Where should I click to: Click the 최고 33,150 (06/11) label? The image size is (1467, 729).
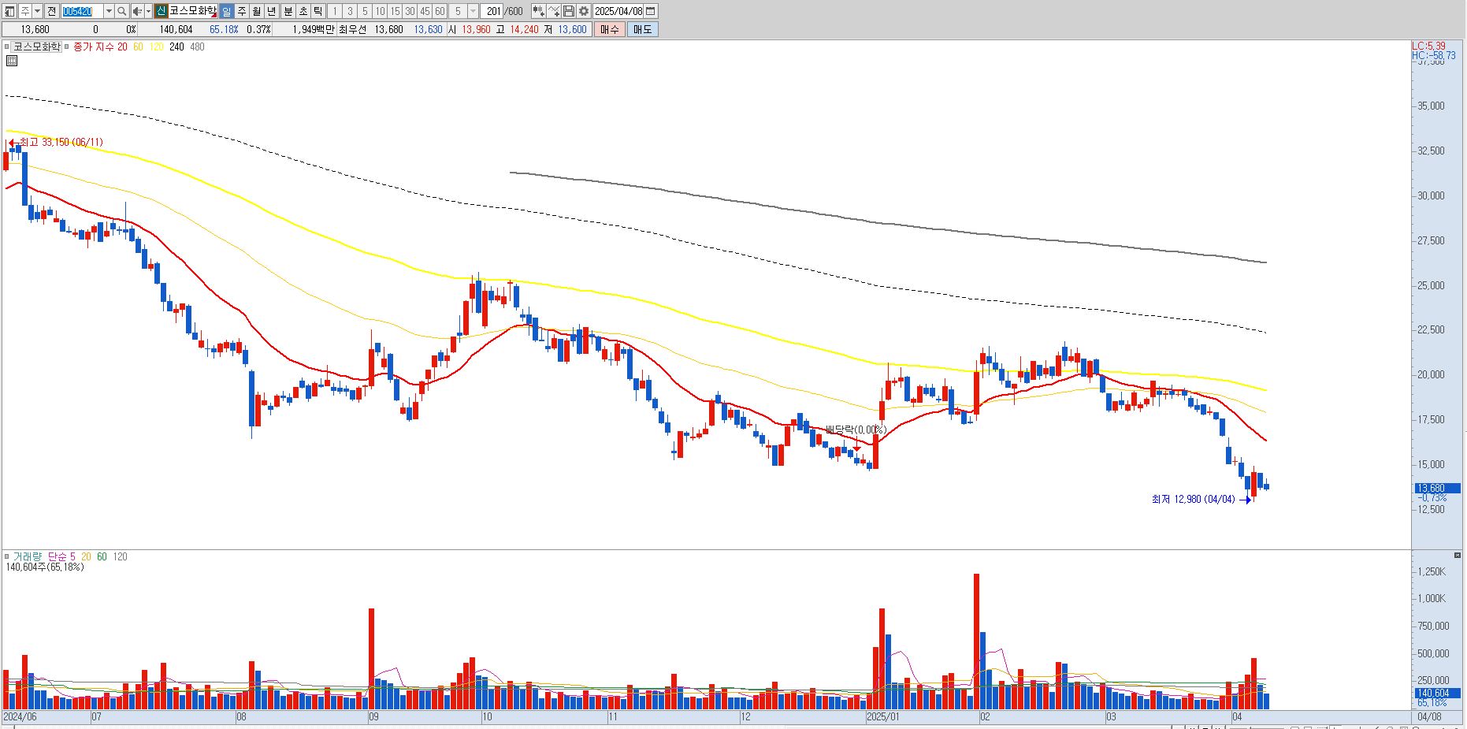coord(61,142)
